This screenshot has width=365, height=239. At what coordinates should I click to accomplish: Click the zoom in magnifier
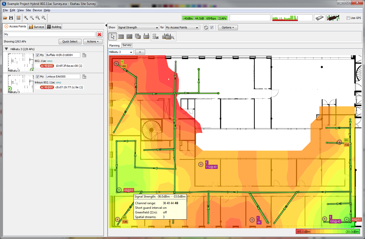tap(26, 18)
